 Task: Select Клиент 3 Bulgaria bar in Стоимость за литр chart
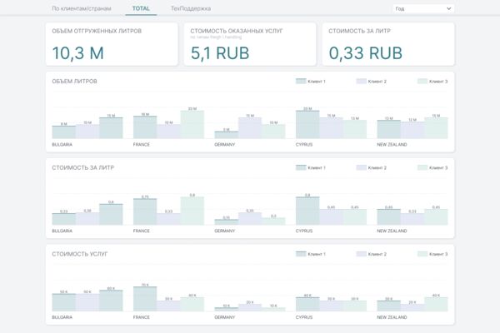tap(111, 215)
